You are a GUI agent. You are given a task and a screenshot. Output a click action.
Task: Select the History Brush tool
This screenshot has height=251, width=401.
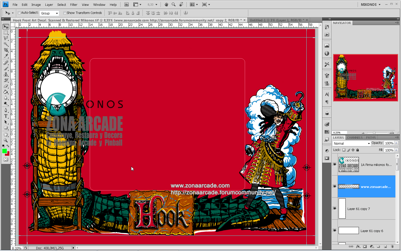click(x=6, y=80)
